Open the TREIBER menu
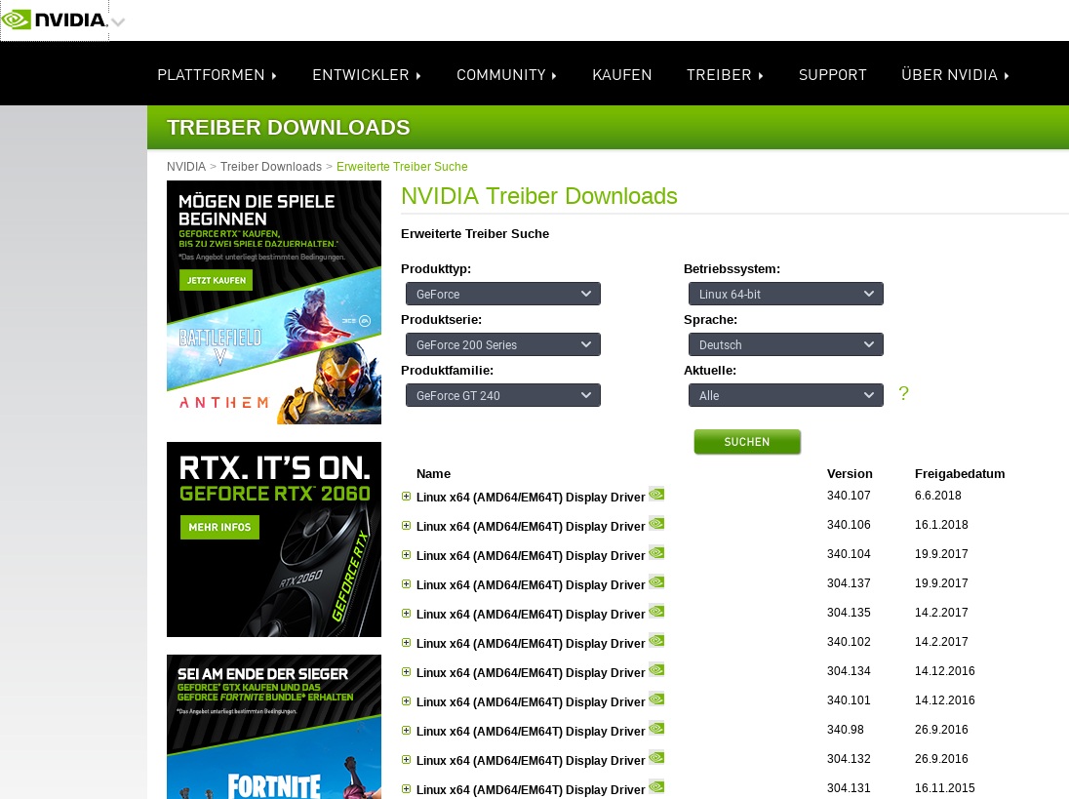 (x=725, y=75)
